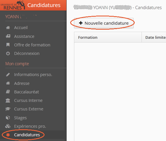Click the cube icon beside Stages
The height and width of the screenshot is (141, 166).
pyautogui.click(x=8, y=117)
